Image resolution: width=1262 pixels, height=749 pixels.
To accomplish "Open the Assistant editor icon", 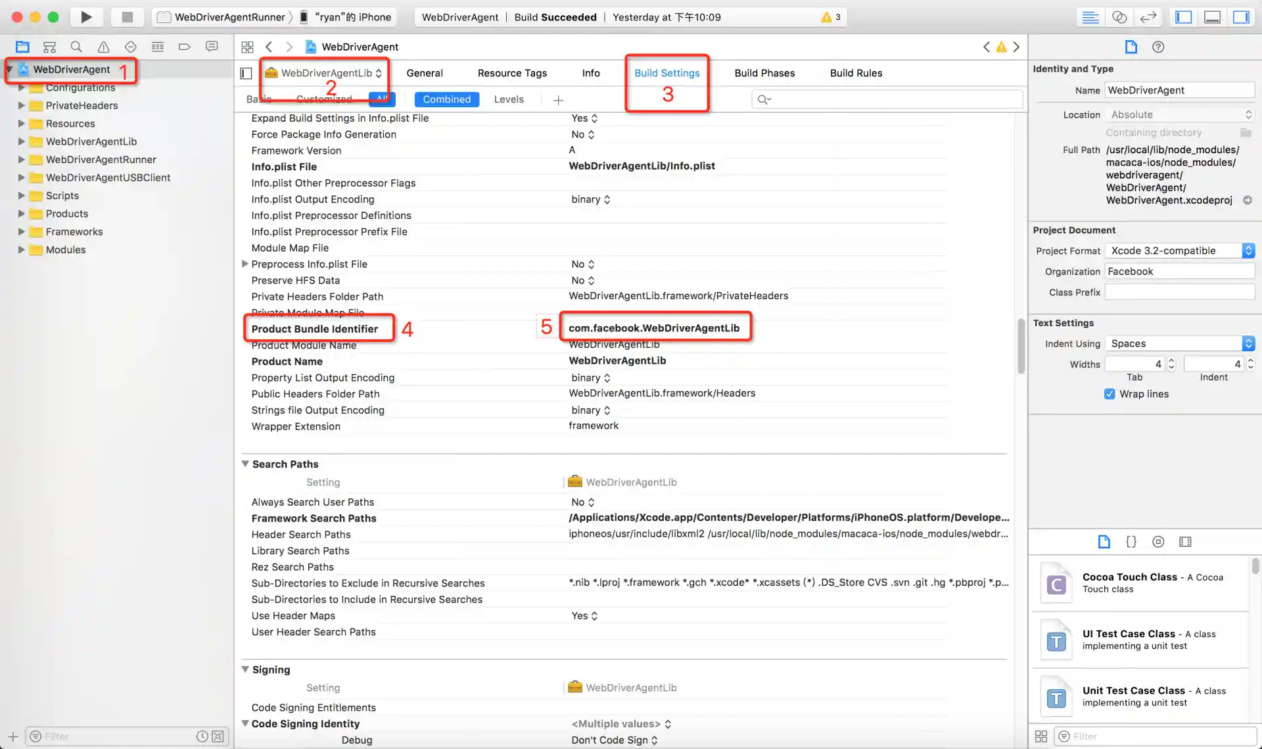I will tap(1119, 17).
